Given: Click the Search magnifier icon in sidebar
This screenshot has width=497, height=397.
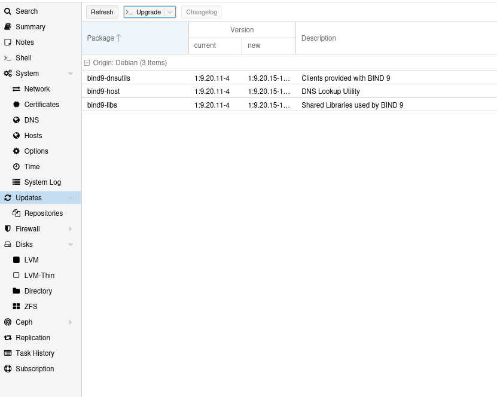Looking at the screenshot, I should [x=8, y=11].
